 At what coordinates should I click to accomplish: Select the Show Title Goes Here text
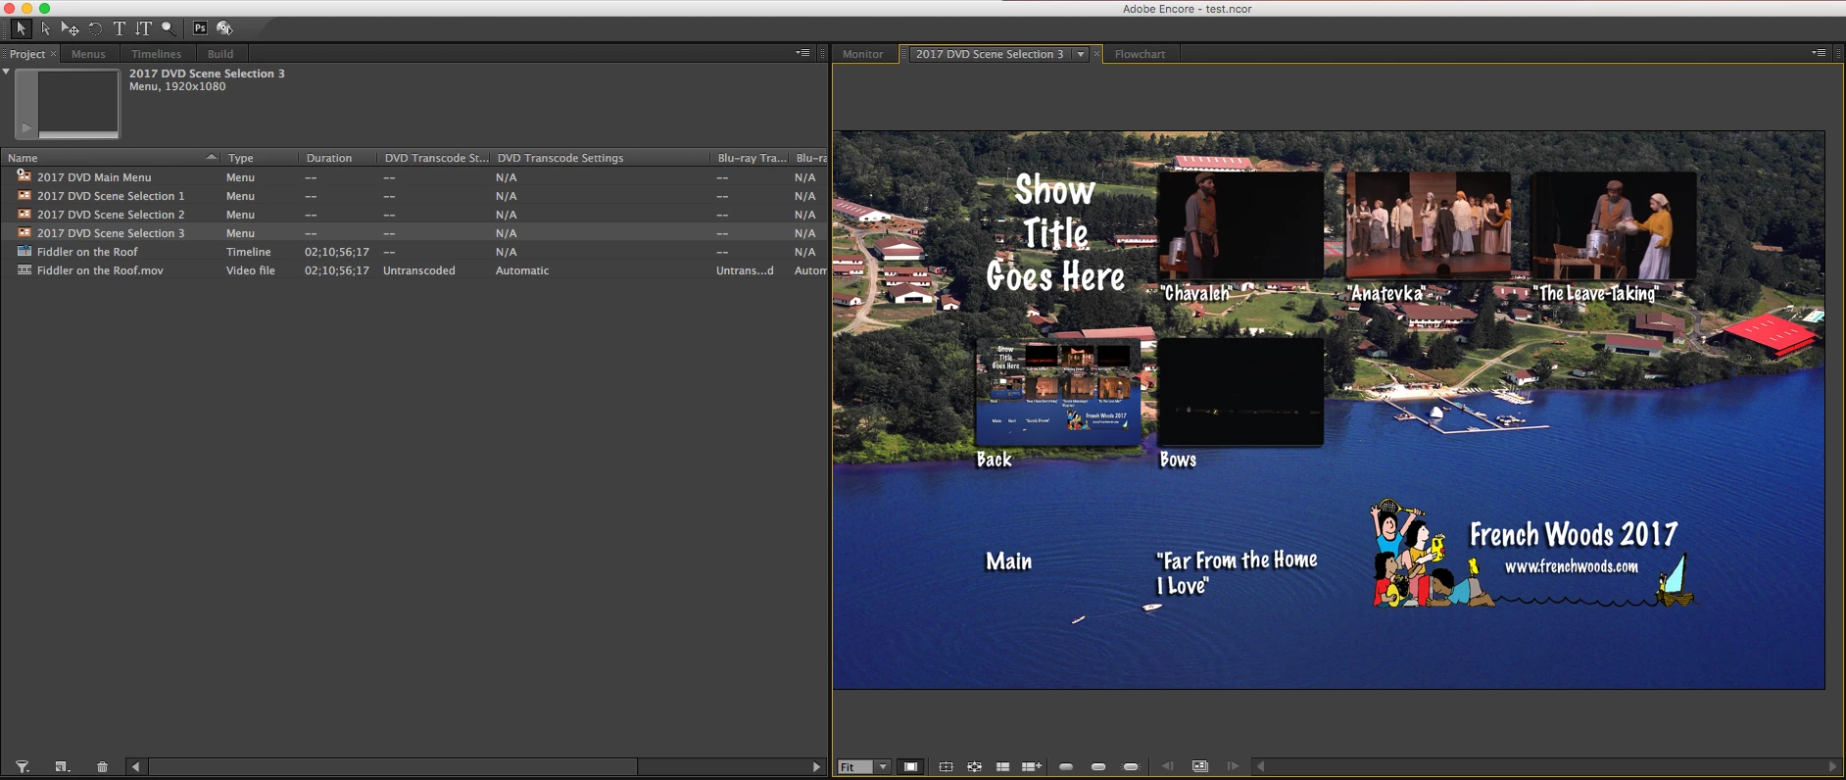[x=1055, y=233]
